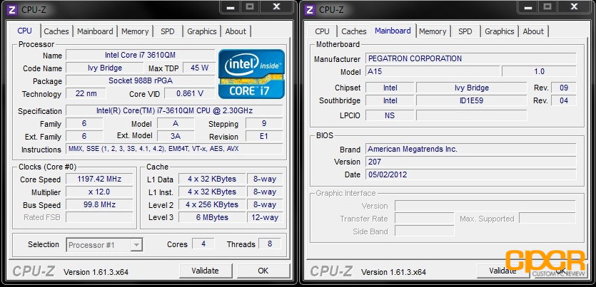Click the Core Speed value '1197.42 MHz'
This screenshot has height=287, width=596.
(100, 179)
